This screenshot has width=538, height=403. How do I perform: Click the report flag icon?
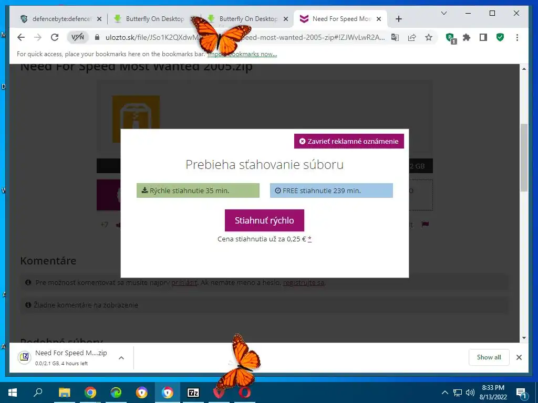(x=425, y=224)
